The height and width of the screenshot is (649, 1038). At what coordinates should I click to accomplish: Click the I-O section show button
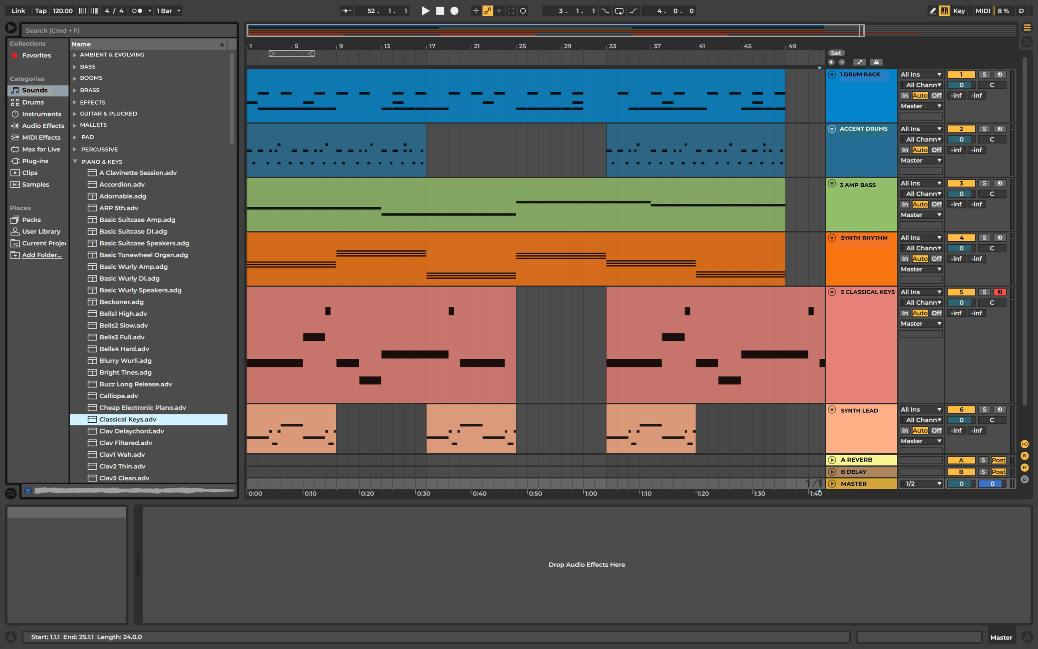[x=1025, y=444]
